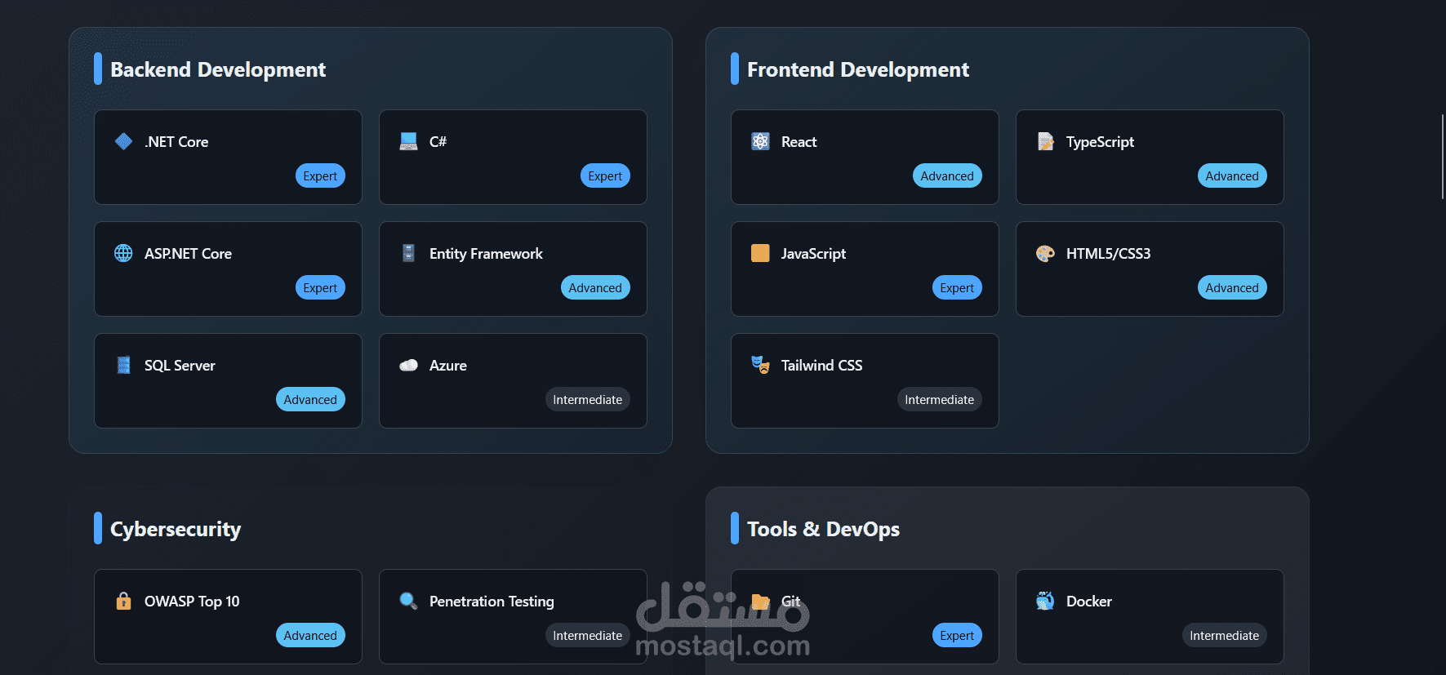Image resolution: width=1446 pixels, height=675 pixels.
Task: Click the Advanced badge on Entity Framework
Action: [595, 287]
